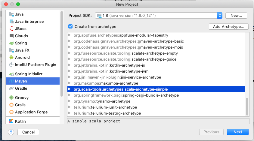
Task: Expand the kotlin-archetype-jvm node
Action: tap(69, 71)
